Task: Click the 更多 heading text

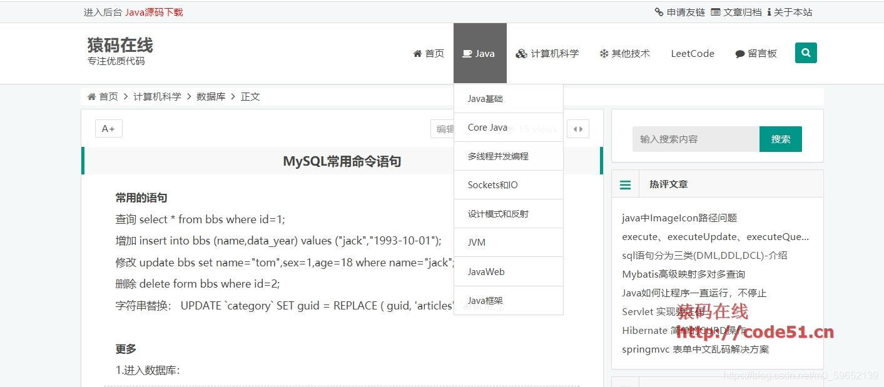Action: pos(126,349)
